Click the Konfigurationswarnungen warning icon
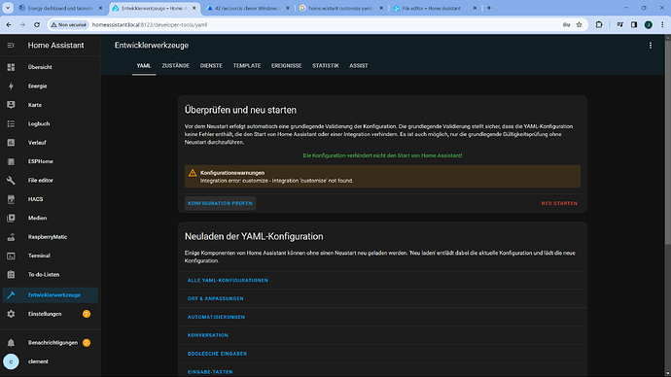671x377 pixels. (x=193, y=173)
